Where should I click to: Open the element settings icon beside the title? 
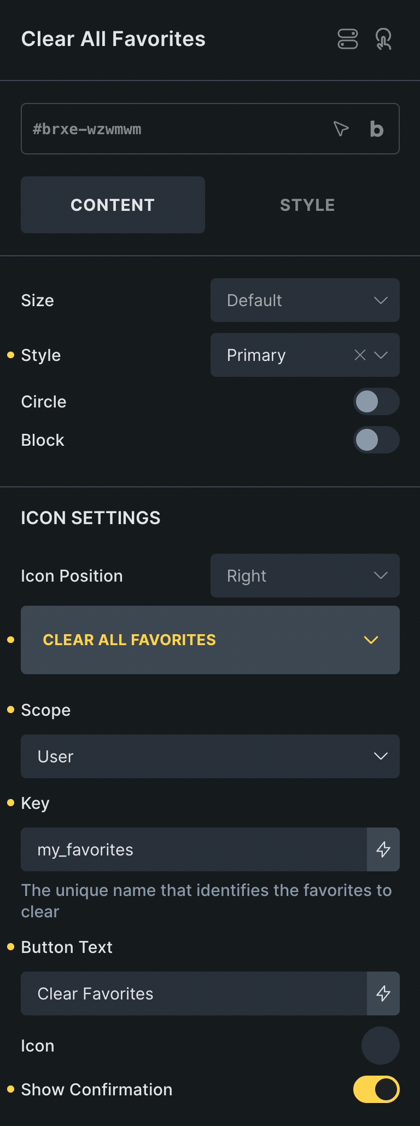pyautogui.click(x=348, y=39)
